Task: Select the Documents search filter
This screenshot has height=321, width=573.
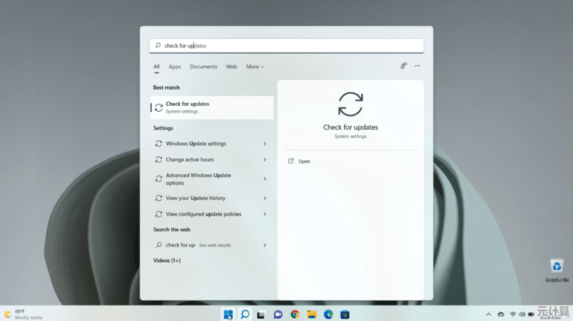Action: 203,66
